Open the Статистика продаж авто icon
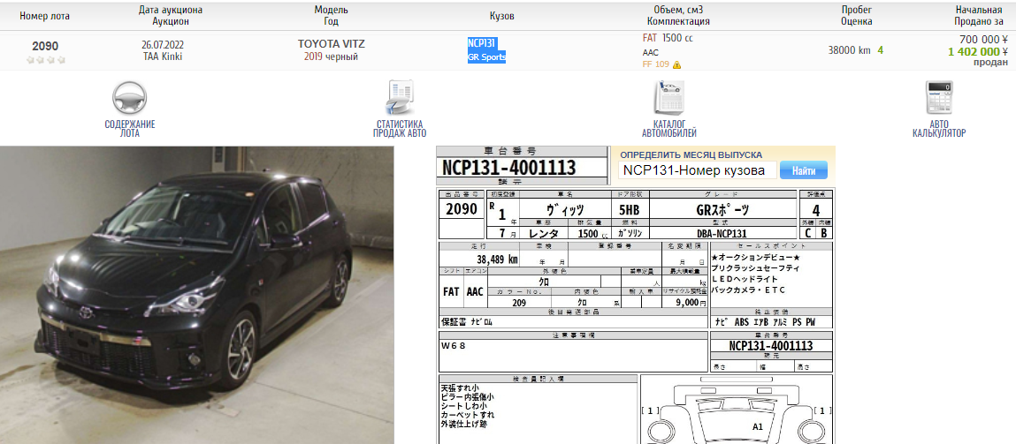This screenshot has width=1016, height=444. (x=399, y=98)
